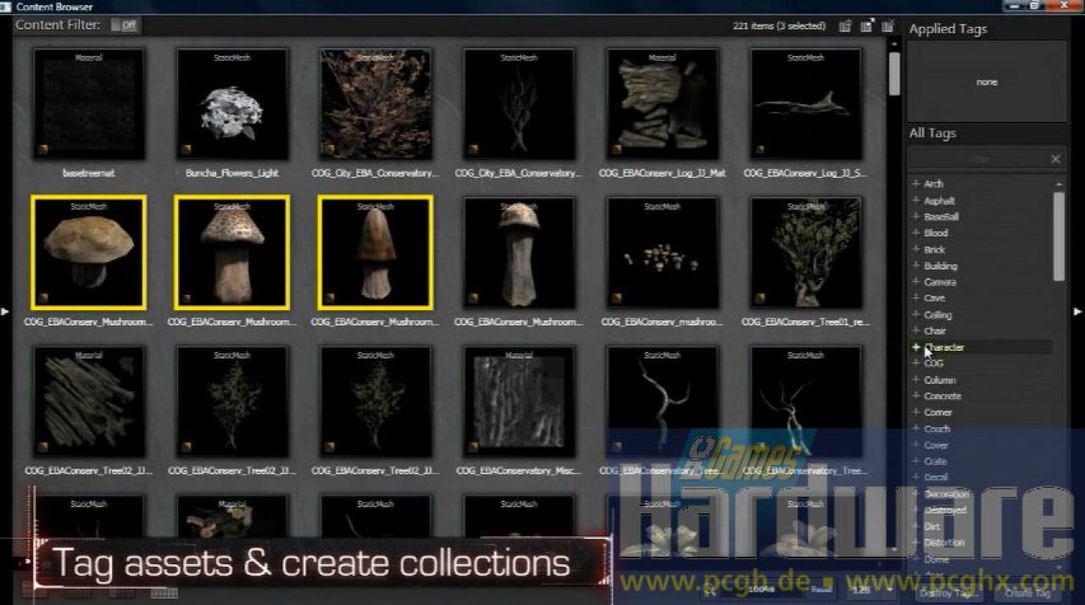Click the Reset zoom button
The width and height of the screenshot is (1085, 605).
coord(820,590)
